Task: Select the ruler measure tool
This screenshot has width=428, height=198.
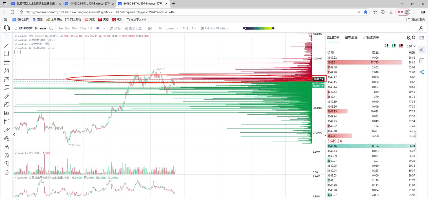Action: coord(7,96)
